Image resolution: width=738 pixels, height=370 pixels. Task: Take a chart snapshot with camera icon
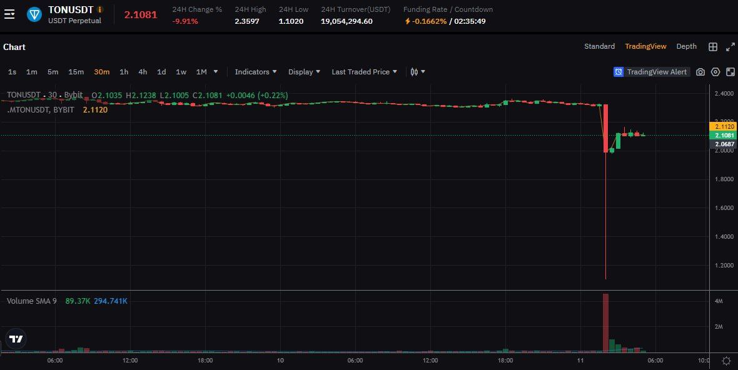point(700,72)
